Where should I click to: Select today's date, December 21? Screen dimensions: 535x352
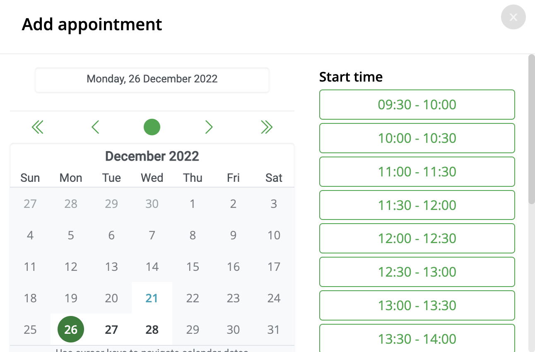click(152, 298)
